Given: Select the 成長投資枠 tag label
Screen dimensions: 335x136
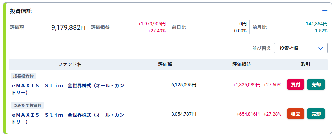Looking at the screenshot, I should 23,76.
